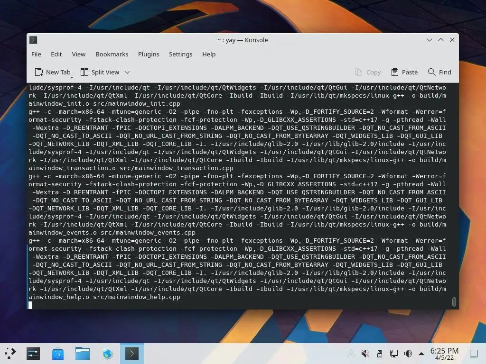Open the File menu

[36, 54]
